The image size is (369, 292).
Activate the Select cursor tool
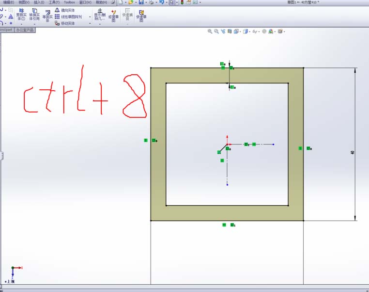tap(172, 2)
